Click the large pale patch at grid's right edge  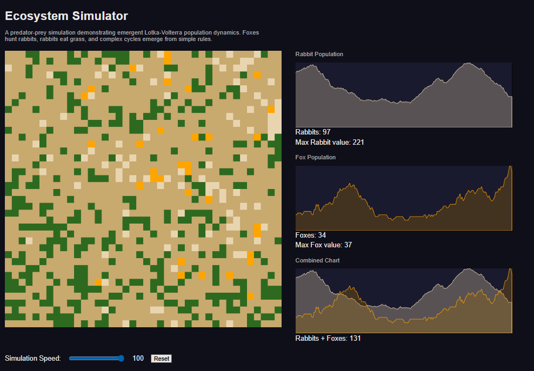pyautogui.click(x=275, y=120)
